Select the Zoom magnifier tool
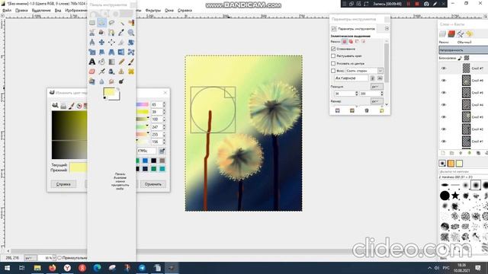 [x=131, y=32]
